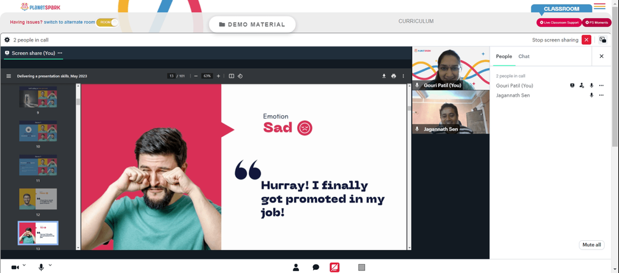Screen dimensions: 619x273
Task: Open the call settings gear icon
Action: [7, 40]
